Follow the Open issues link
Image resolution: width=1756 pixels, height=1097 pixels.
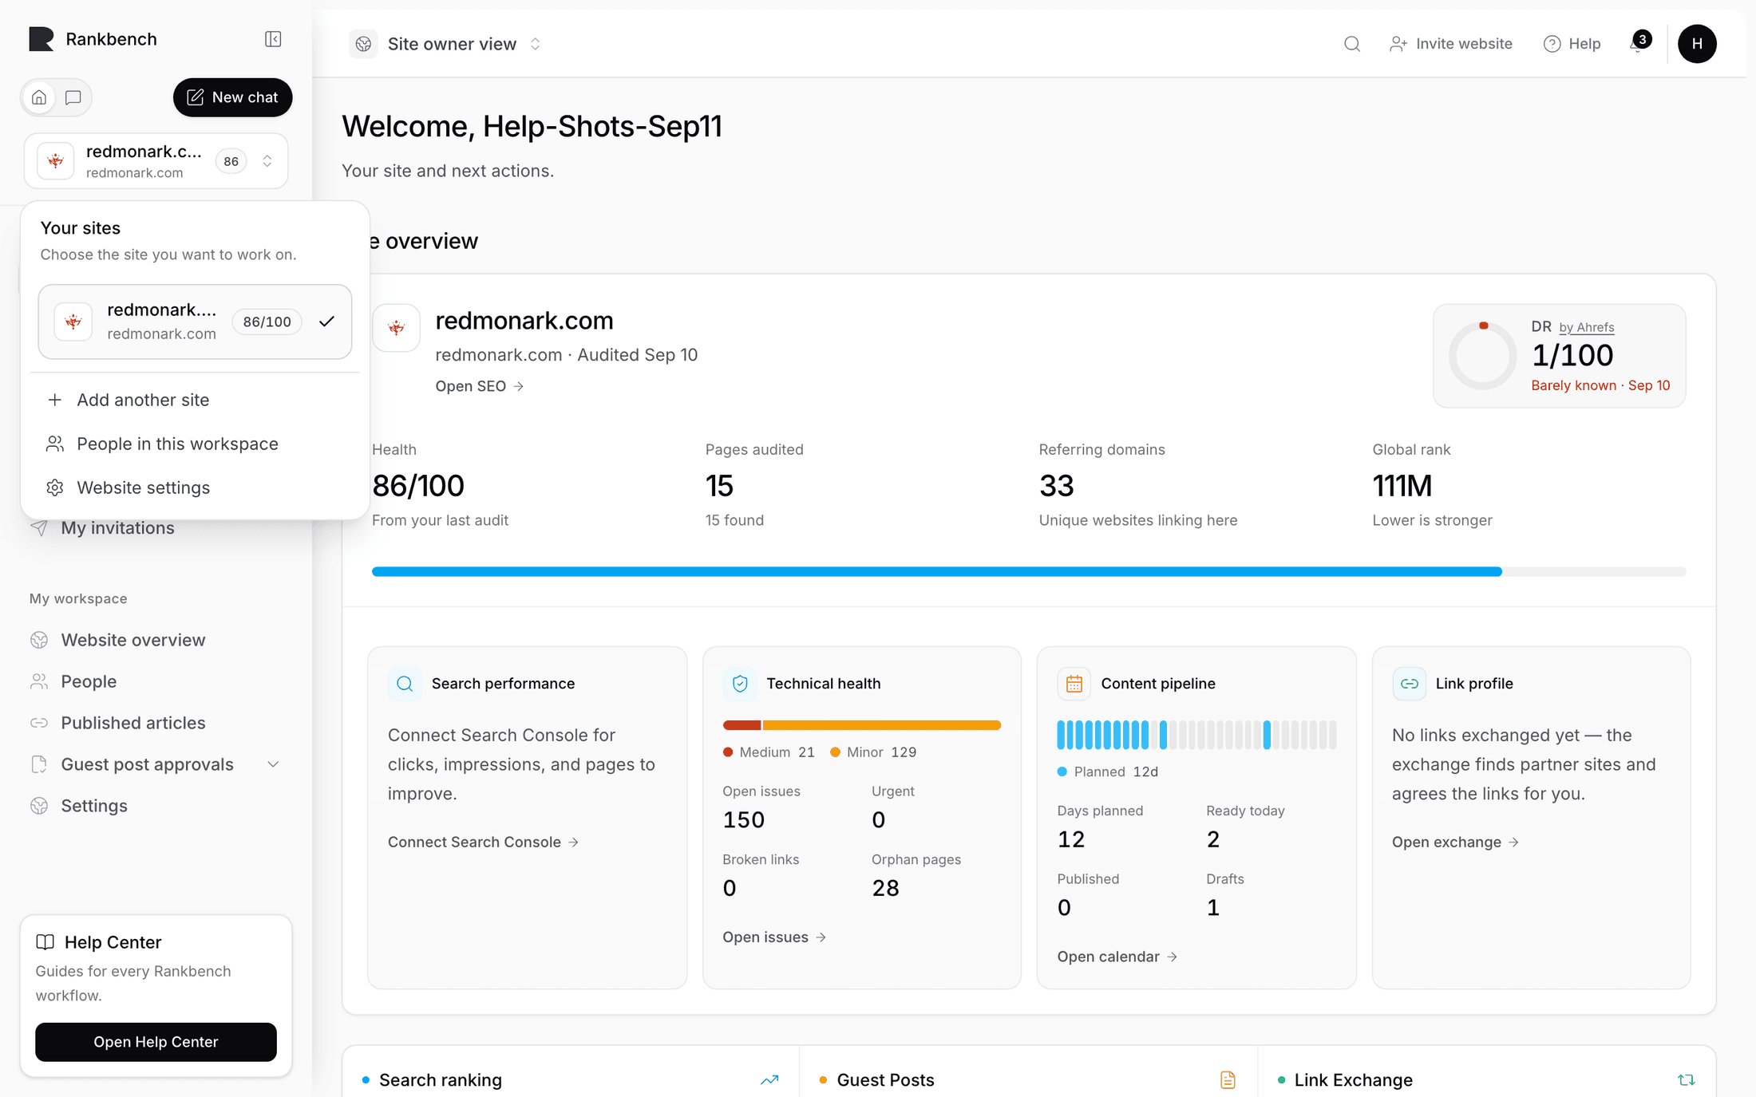tap(774, 937)
